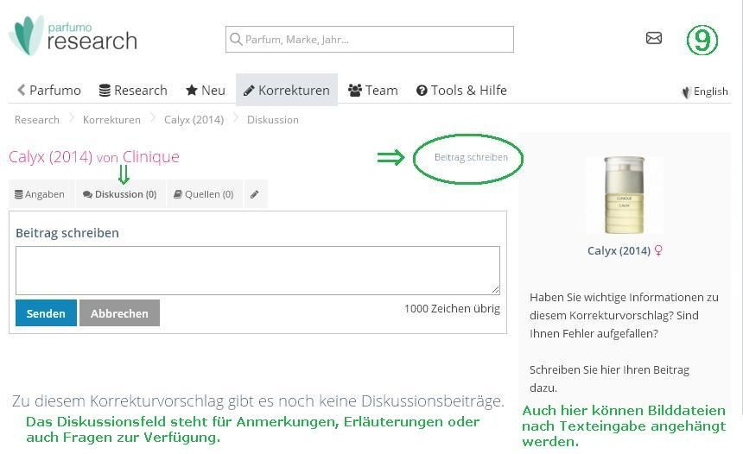Click Diskussion breadcrumb item

tap(273, 120)
